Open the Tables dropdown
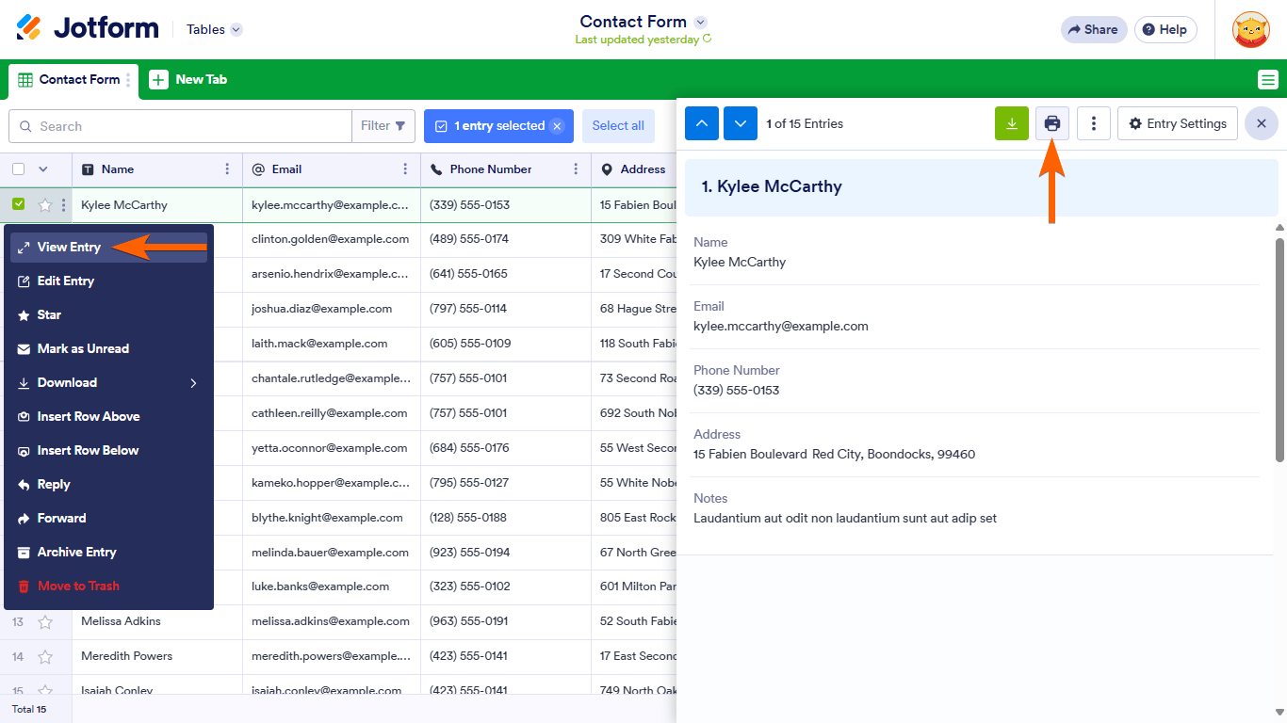Viewport: 1287px width, 723px height. click(213, 29)
